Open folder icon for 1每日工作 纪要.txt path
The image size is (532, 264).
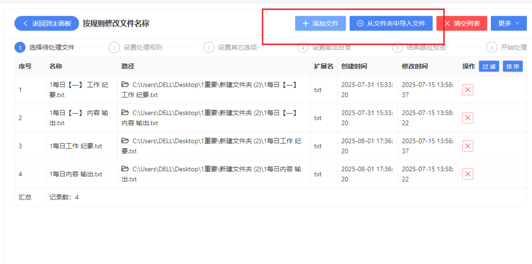125,140
